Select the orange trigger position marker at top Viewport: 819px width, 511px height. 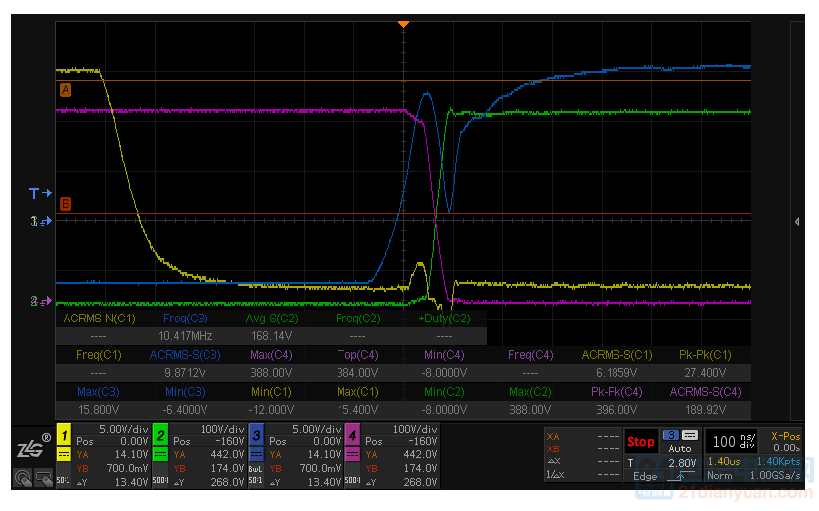403,24
